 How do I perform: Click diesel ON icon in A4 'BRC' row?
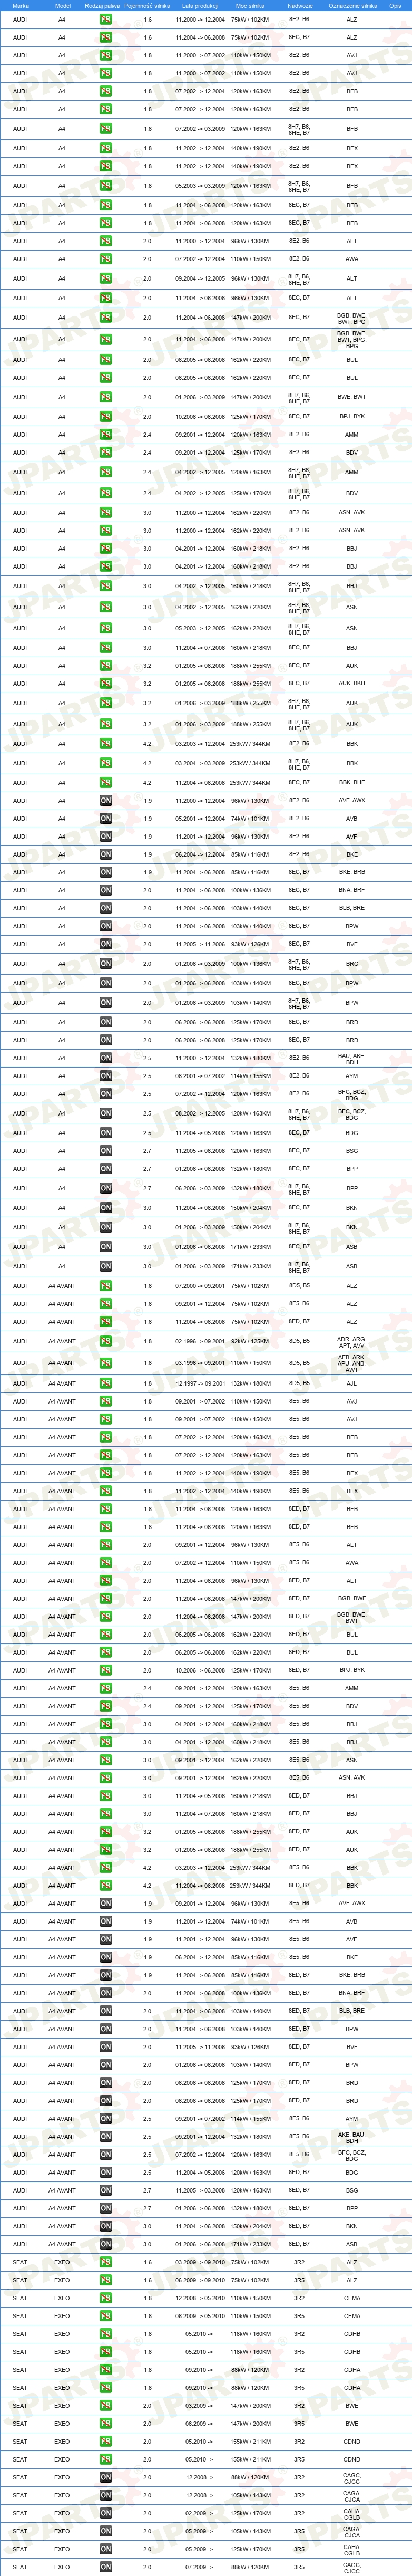[x=106, y=964]
